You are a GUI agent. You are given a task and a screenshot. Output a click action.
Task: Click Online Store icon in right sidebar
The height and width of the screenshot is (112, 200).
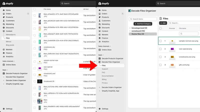pos(99,50)
